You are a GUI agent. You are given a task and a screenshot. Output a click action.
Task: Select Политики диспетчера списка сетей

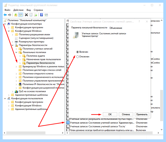tap(42, 70)
